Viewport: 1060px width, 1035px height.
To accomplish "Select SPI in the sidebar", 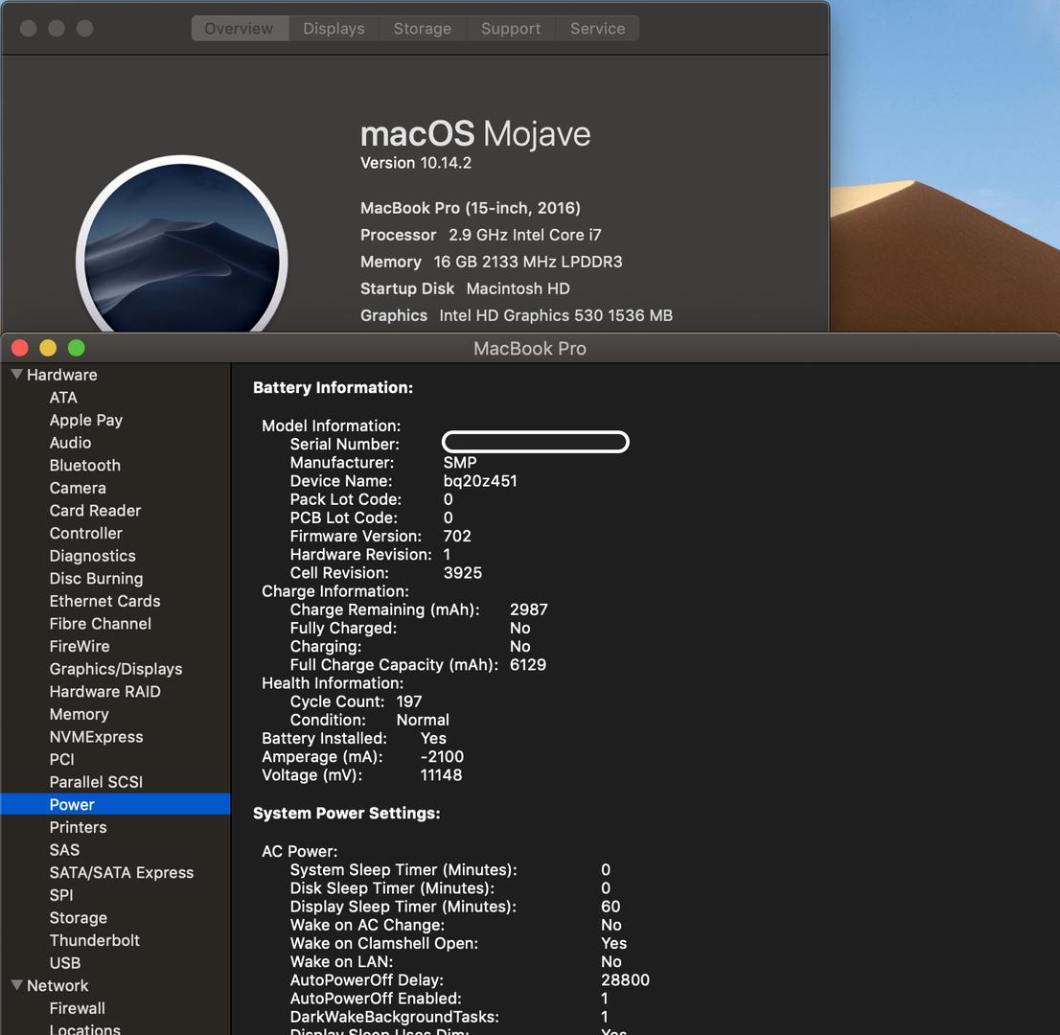I will [x=61, y=895].
